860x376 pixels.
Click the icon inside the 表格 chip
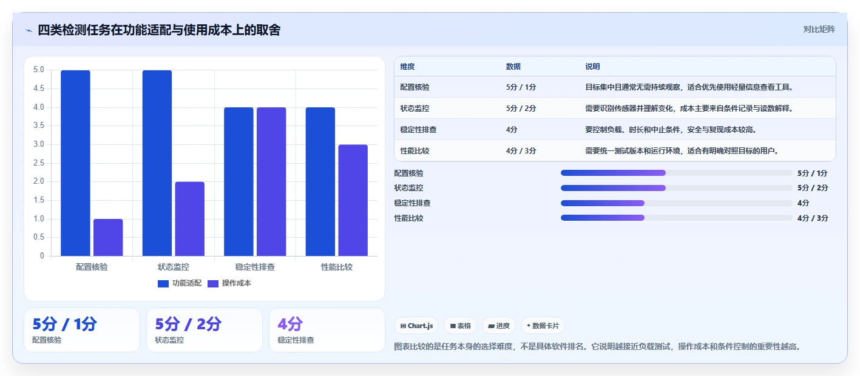pyautogui.click(x=453, y=326)
